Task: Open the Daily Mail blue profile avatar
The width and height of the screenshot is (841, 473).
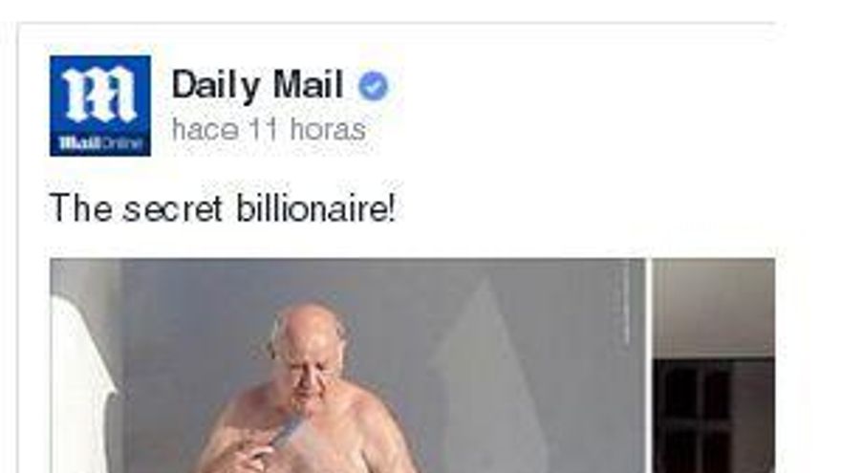Action: point(100,106)
